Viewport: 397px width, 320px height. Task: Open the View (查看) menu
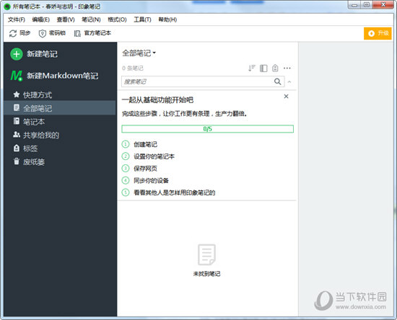click(66, 19)
